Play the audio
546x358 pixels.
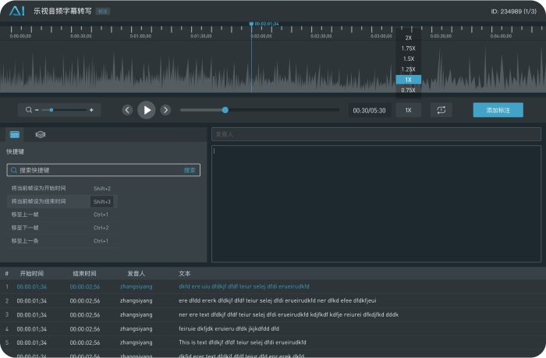(x=147, y=110)
